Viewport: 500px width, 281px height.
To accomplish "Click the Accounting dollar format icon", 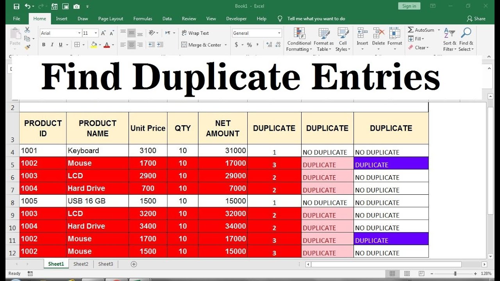I will pyautogui.click(x=236, y=45).
